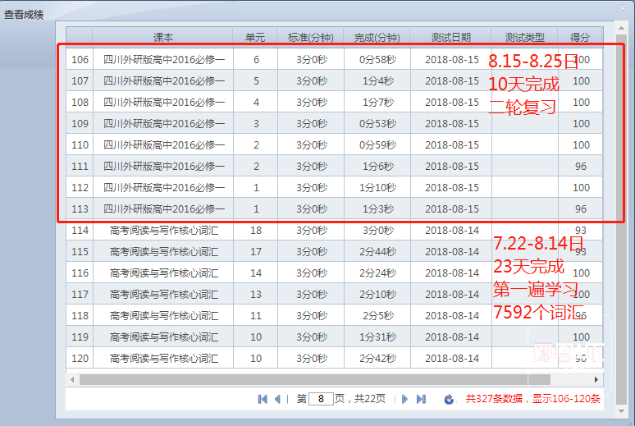Image resolution: width=635 pixels, height=426 pixels.
Task: Close the 查看成绩 dialog
Action: (x=623, y=7)
